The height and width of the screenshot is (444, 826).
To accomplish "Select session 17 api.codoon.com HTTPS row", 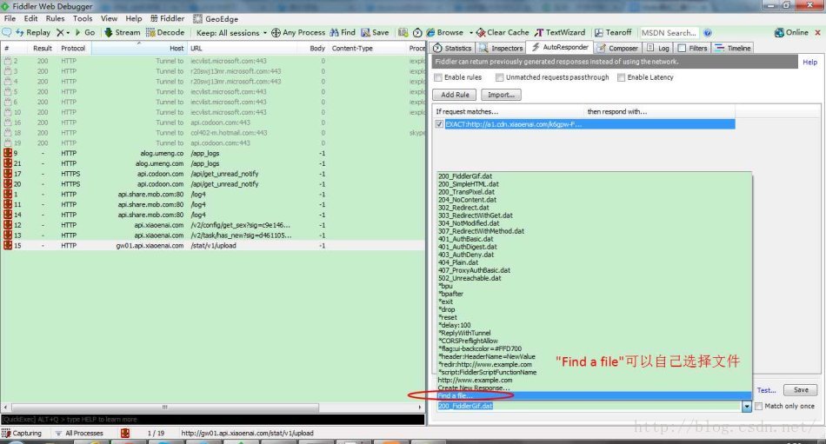I will tap(213, 174).
